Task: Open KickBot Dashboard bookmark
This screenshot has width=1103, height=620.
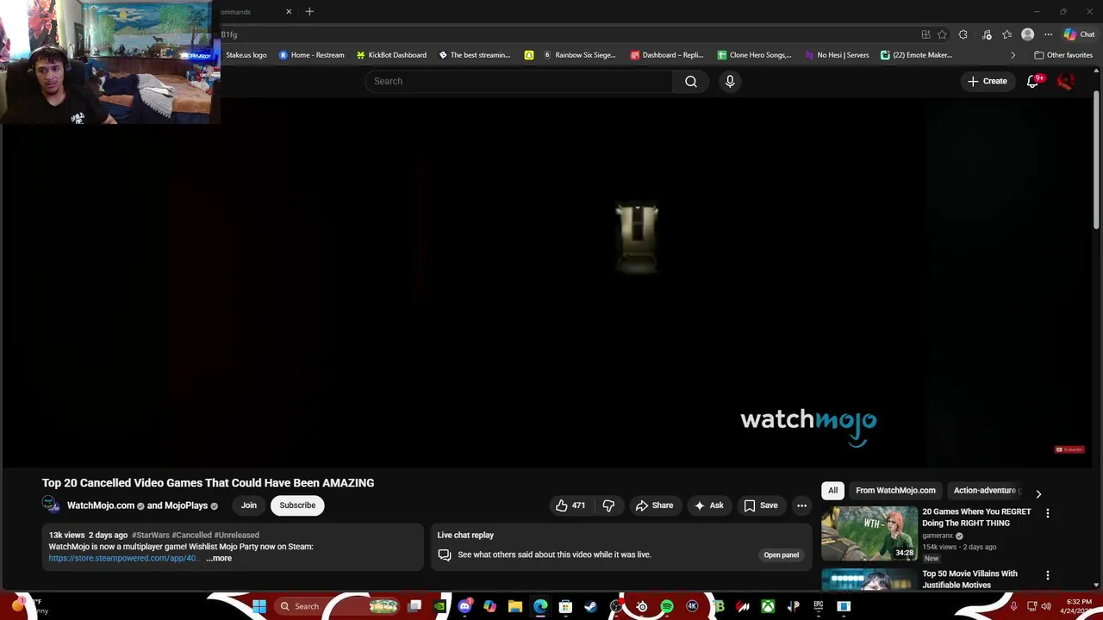Action: pyautogui.click(x=390, y=55)
